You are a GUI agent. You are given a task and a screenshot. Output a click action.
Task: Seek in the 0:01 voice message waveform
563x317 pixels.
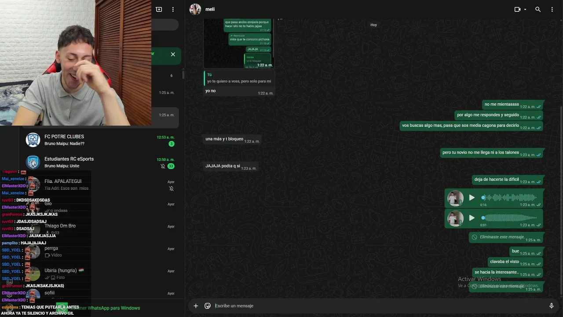point(509,218)
